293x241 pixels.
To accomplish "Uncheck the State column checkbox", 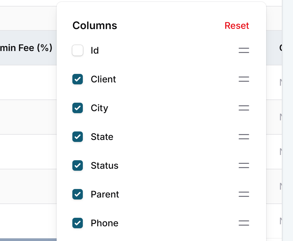I will point(78,137).
